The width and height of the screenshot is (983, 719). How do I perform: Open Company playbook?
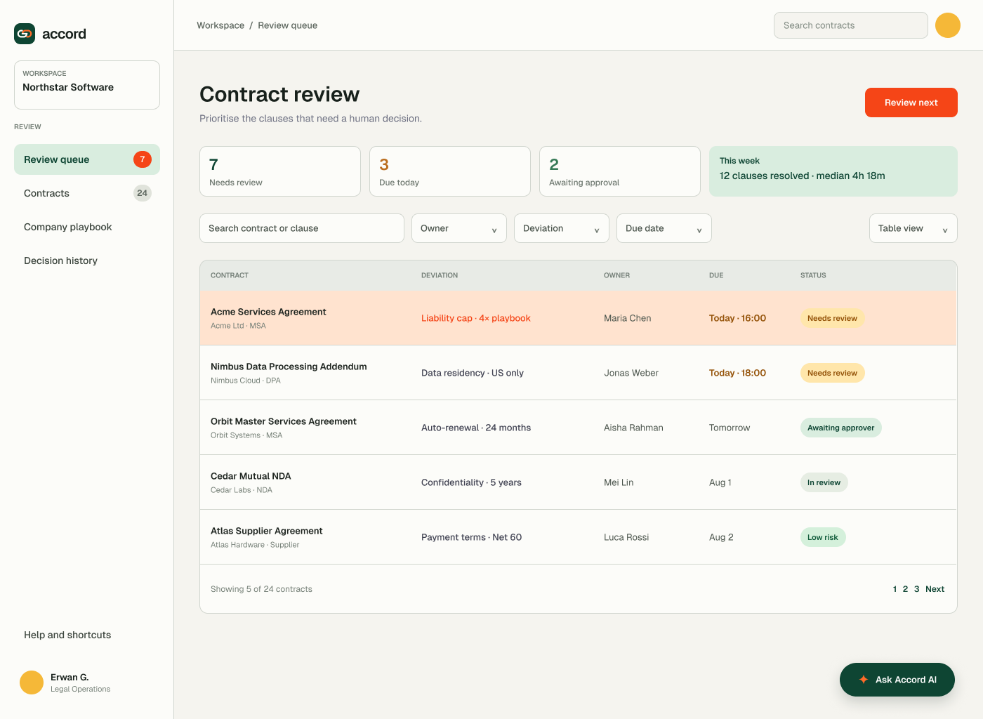click(x=87, y=227)
